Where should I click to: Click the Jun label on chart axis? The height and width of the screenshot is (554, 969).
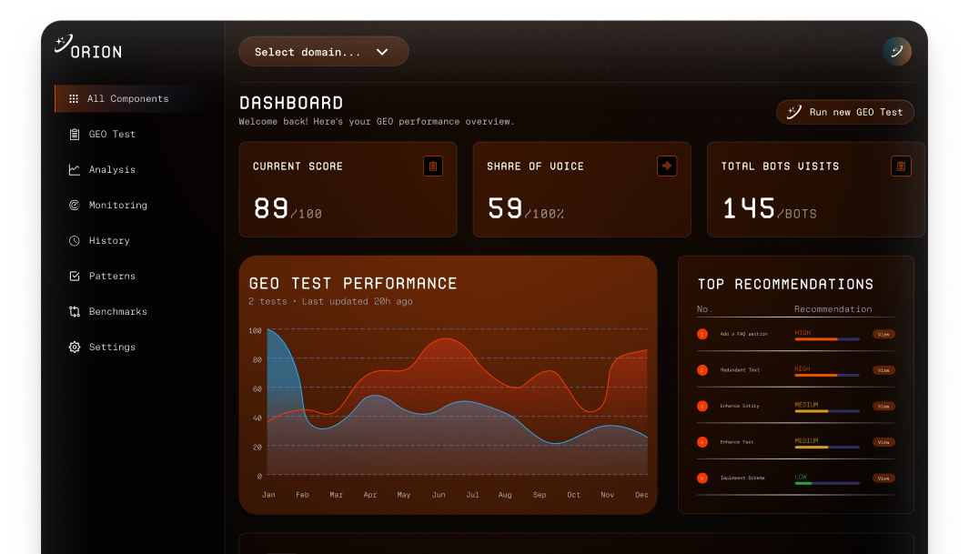pos(439,495)
